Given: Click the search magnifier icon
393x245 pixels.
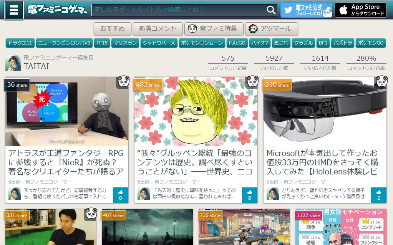Looking at the screenshot, I should (x=272, y=10).
